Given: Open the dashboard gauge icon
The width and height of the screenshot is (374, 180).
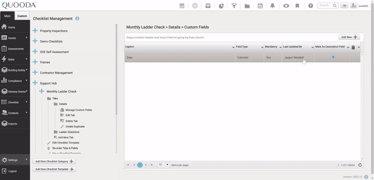Looking at the screenshot, I should click(x=195, y=6).
